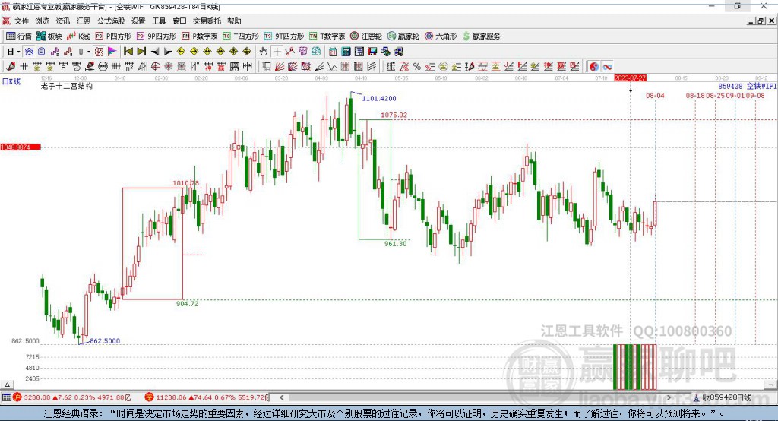Viewport: 778px width, 421px height.
Task: Select the red Gann fan lines tool
Action: tap(280, 67)
